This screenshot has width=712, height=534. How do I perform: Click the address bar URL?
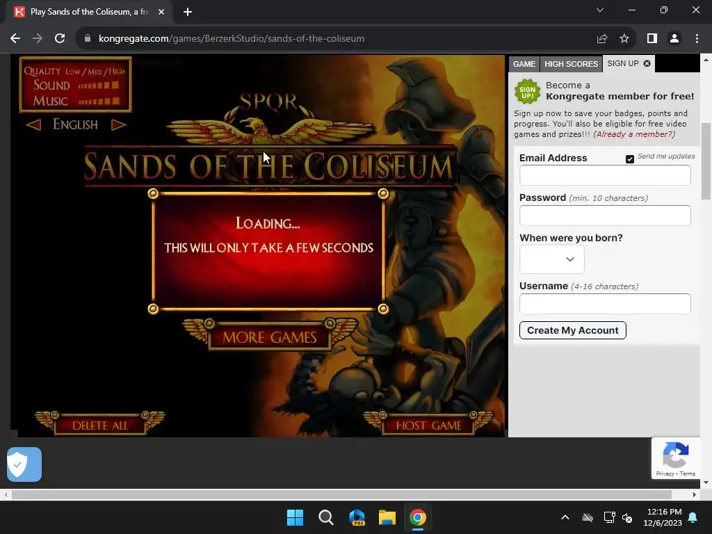(232, 39)
